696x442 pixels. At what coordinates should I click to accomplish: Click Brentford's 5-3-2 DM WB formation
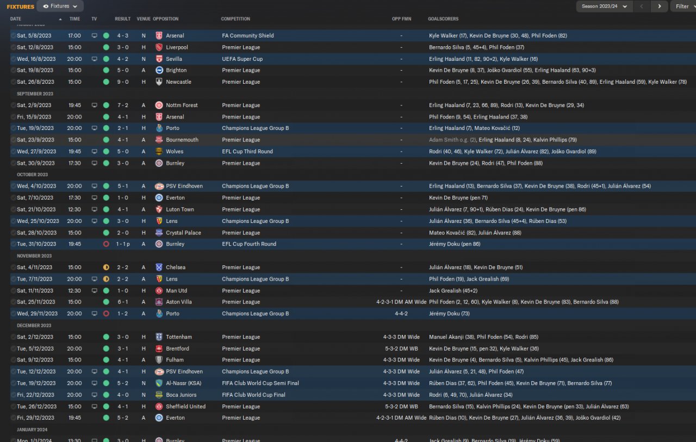point(401,348)
